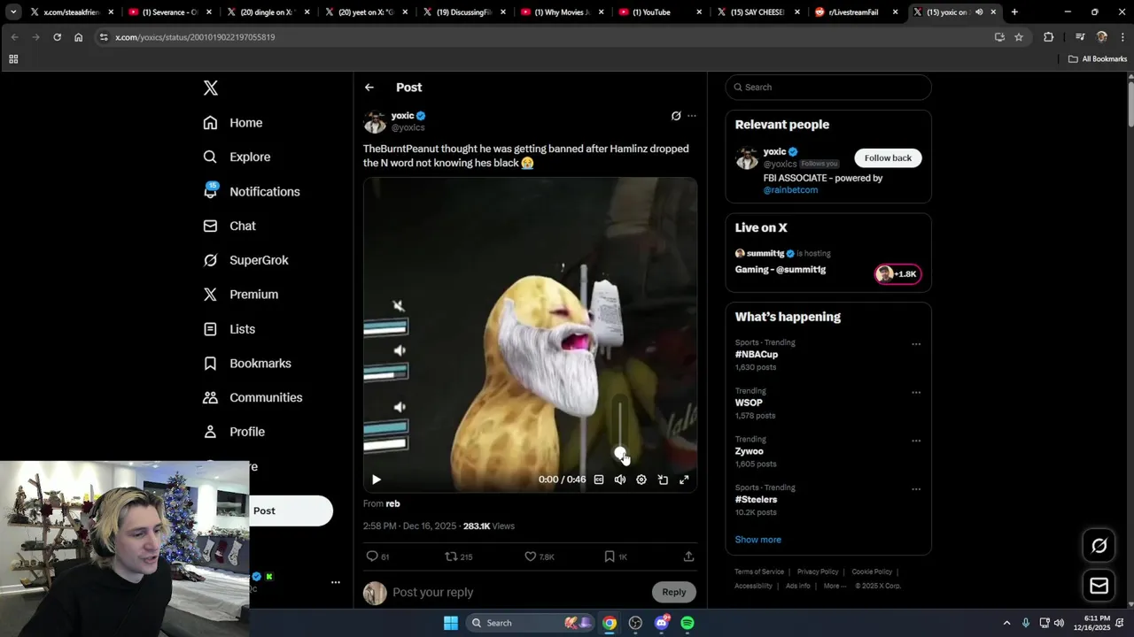This screenshot has width=1134, height=637.
Task: Click the page vertical scrollbar
Action: 1130,106
